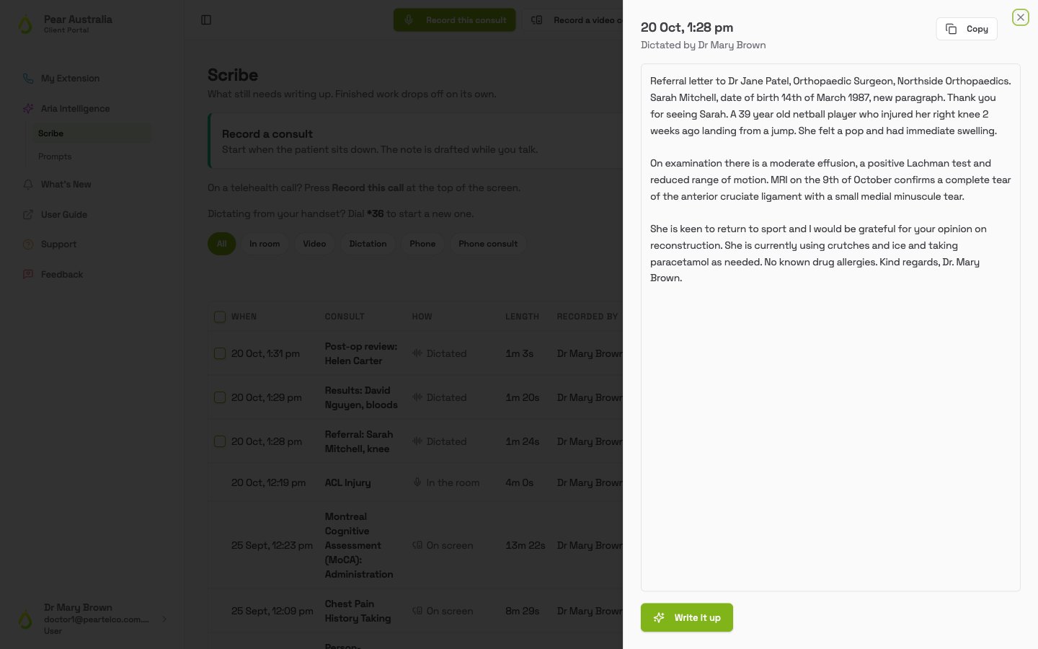Image resolution: width=1038 pixels, height=649 pixels.
Task: Copy the dictated transcript text
Action: click(x=967, y=29)
